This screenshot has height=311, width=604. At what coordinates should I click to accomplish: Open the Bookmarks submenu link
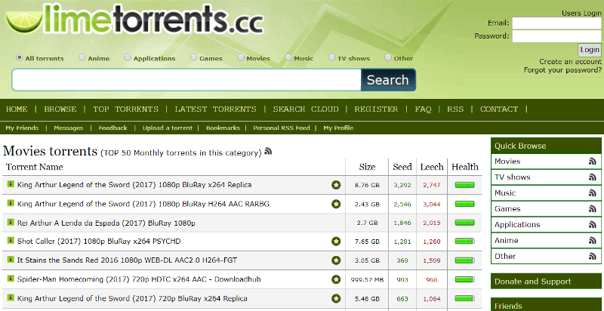click(222, 128)
